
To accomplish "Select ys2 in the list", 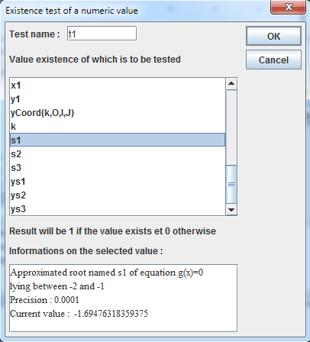I will pos(118,195).
